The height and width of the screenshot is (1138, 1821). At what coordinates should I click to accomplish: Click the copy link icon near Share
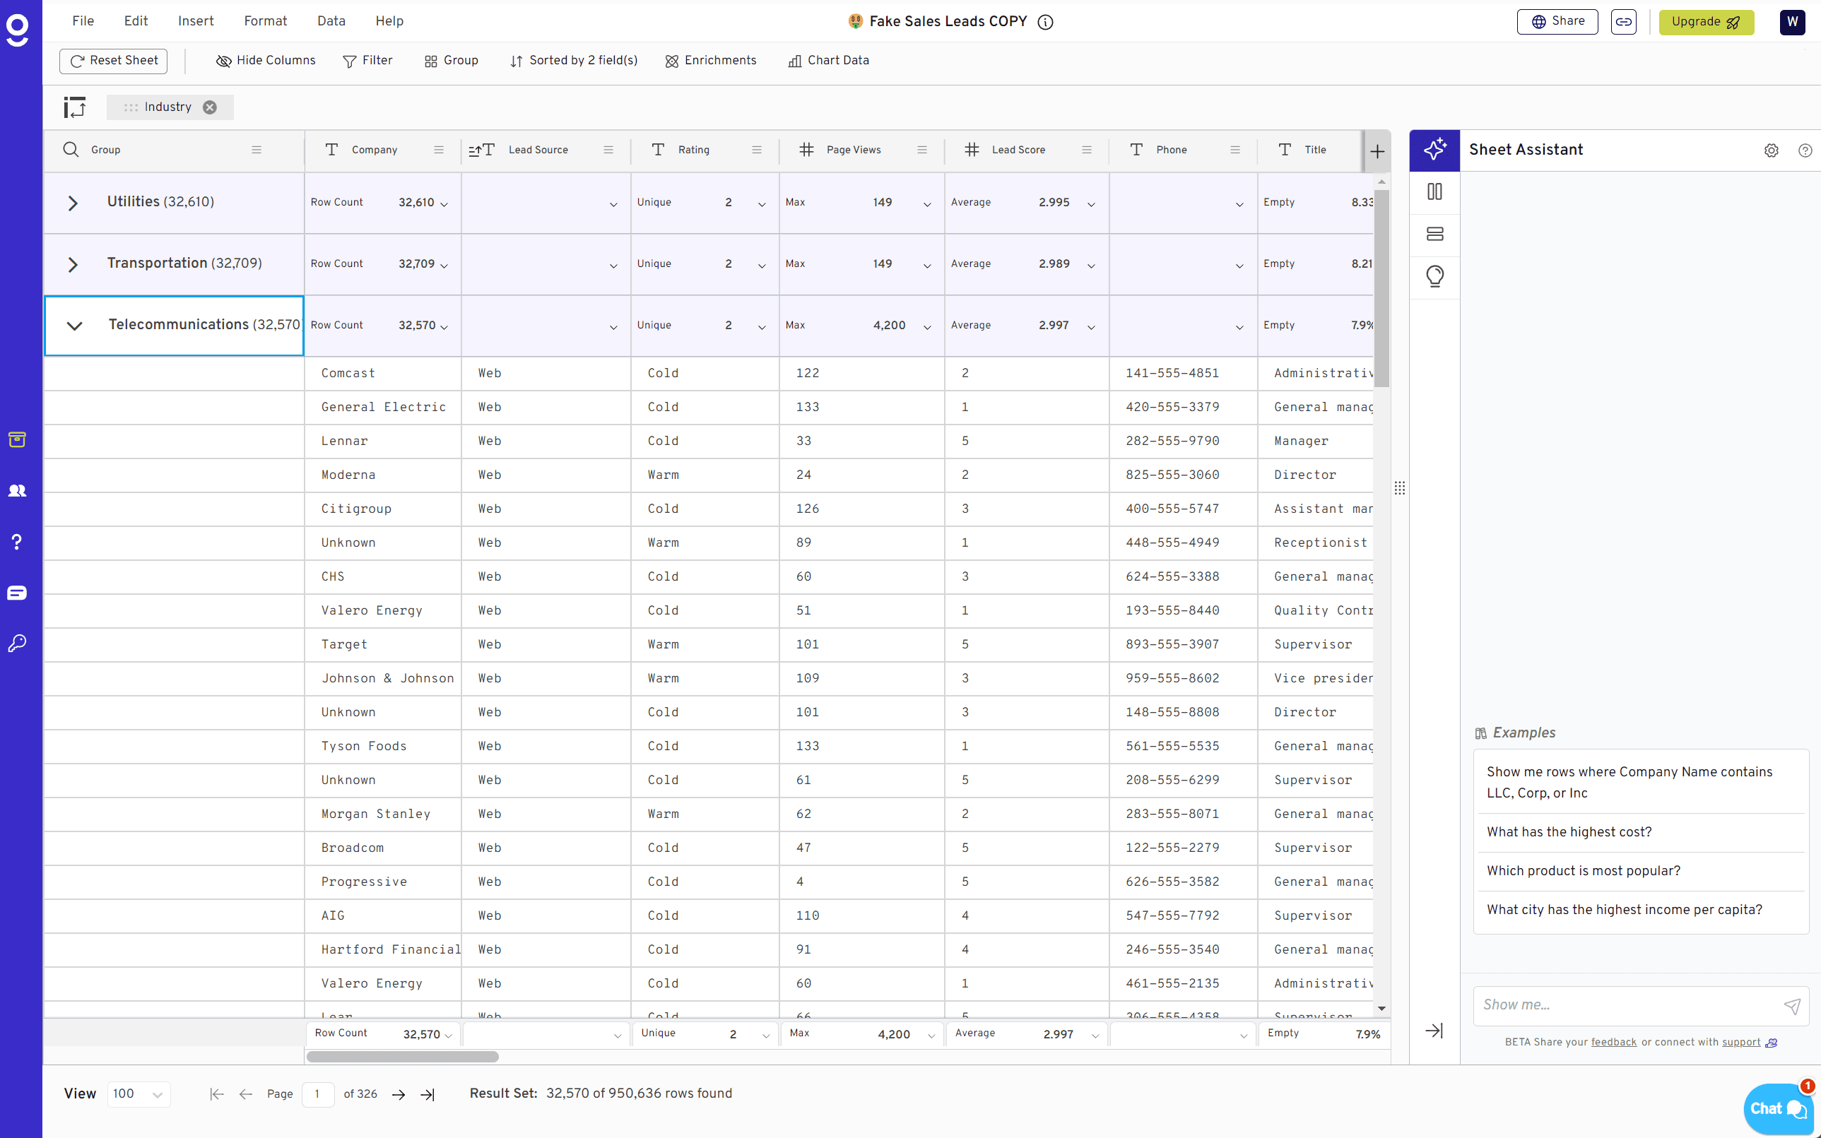click(1623, 22)
